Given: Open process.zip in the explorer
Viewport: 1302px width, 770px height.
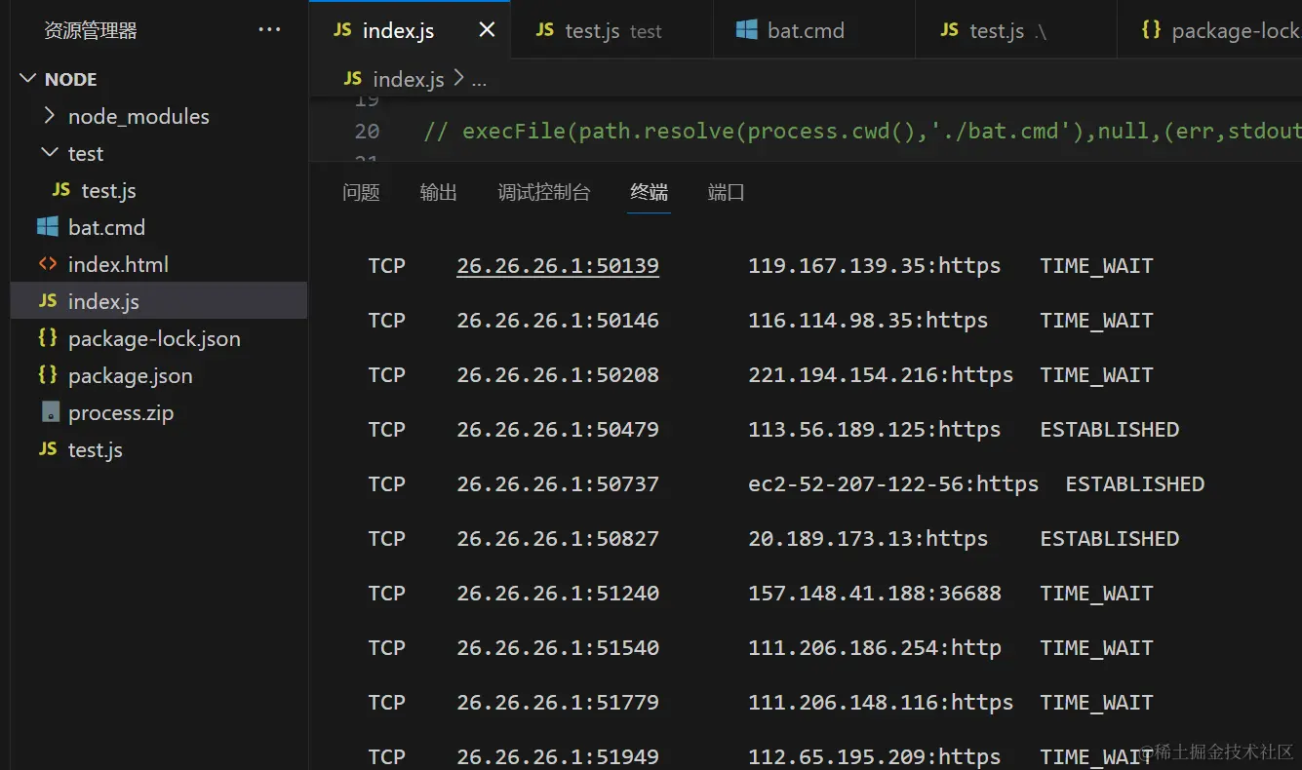Looking at the screenshot, I should click(121, 412).
